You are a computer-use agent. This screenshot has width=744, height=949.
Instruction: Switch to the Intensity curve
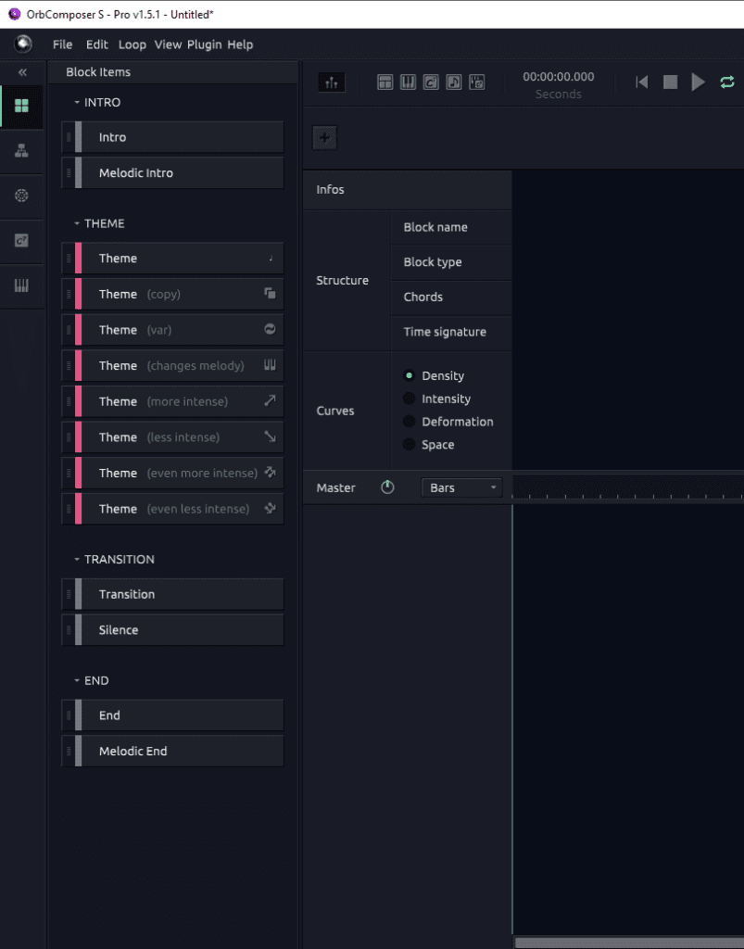pos(436,399)
